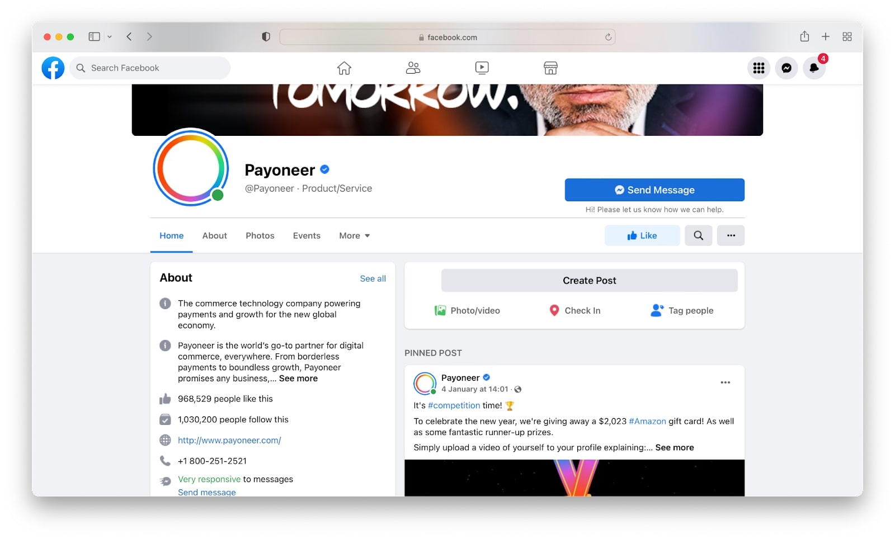Image resolution: width=895 pixels, height=539 pixels.
Task: Open the 4 January at 14:01 timestamp
Action: [x=475, y=390]
